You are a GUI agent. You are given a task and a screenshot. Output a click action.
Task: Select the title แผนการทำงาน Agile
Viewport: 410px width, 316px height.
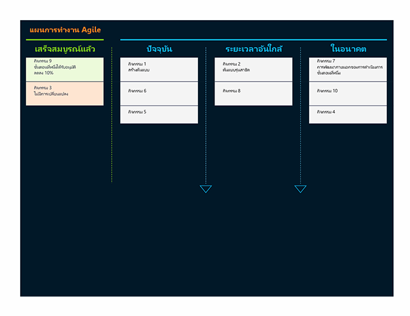65,30
